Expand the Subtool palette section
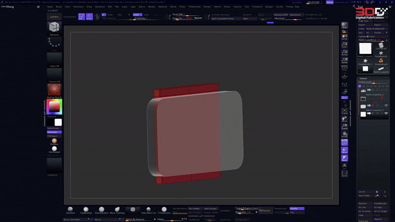This screenshot has width=395, height=222. (x=363, y=78)
